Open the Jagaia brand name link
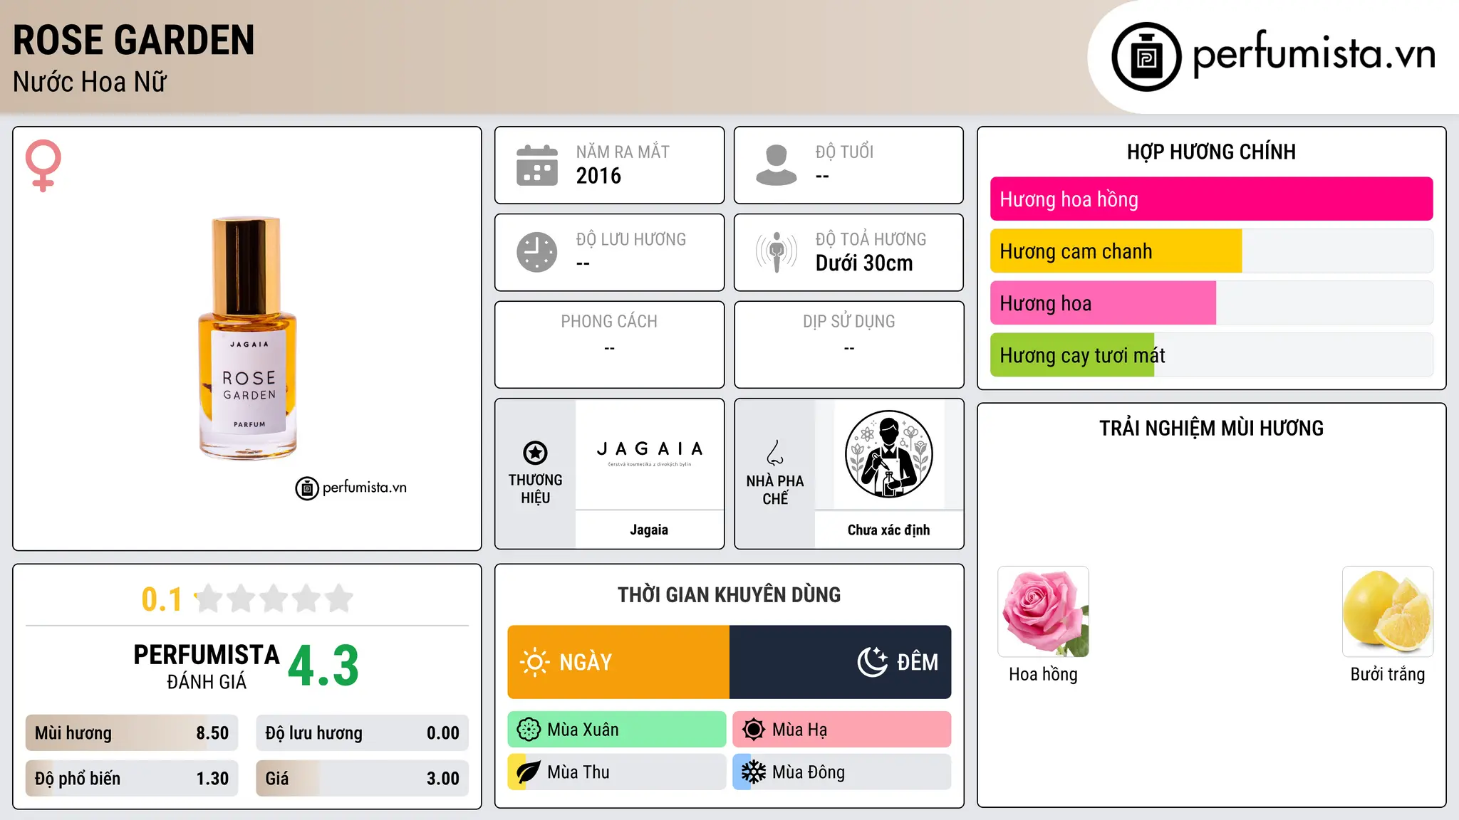 click(x=649, y=530)
